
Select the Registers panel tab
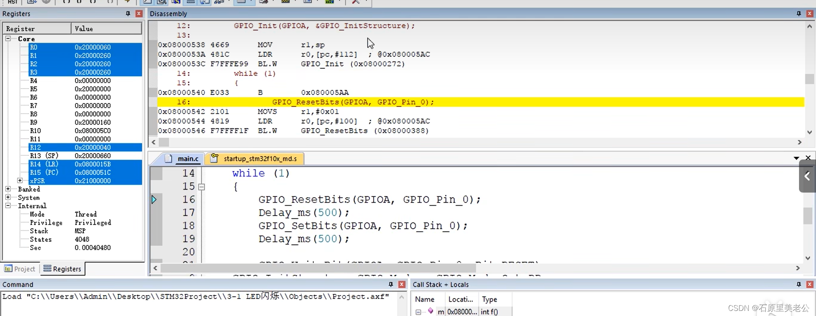(62, 269)
